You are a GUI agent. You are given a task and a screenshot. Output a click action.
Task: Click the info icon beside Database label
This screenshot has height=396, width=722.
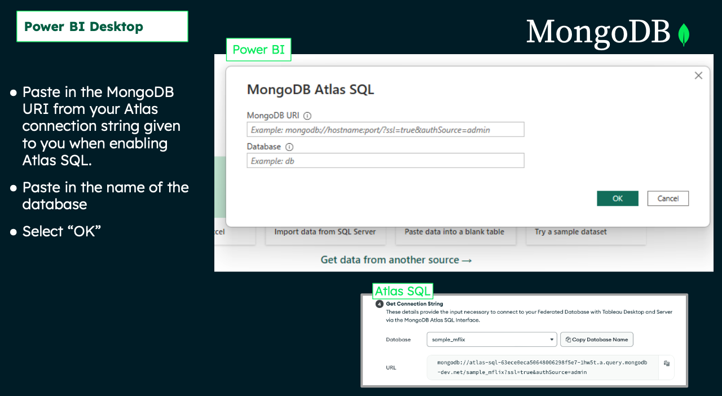pos(289,147)
